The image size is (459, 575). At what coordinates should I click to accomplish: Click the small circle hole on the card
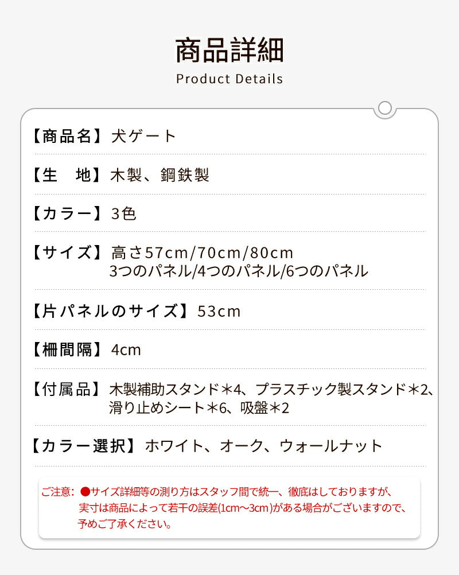tap(386, 108)
